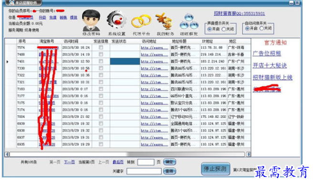The width and height of the screenshot is (313, 187).
Task: Click 确定 page jump button
Action: (169, 162)
